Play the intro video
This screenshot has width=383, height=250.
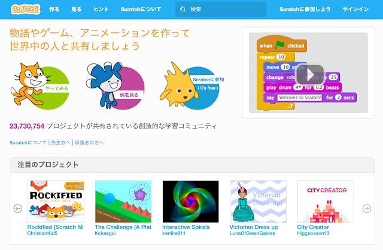310,74
